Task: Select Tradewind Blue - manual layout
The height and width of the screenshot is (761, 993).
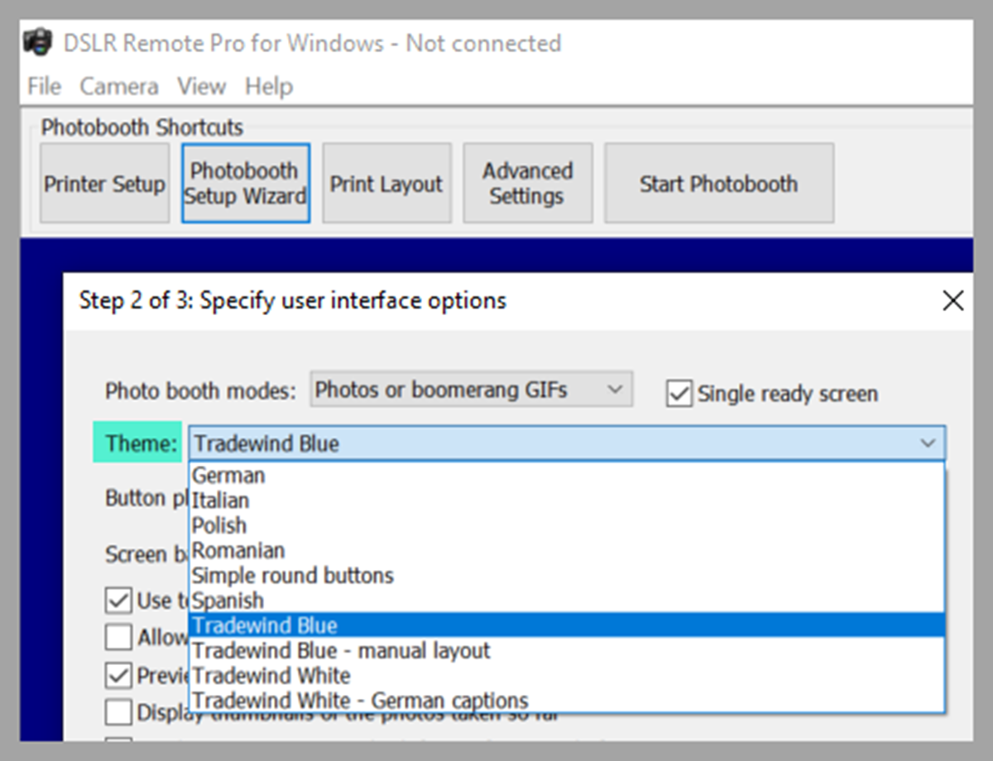Action: pyautogui.click(x=567, y=651)
